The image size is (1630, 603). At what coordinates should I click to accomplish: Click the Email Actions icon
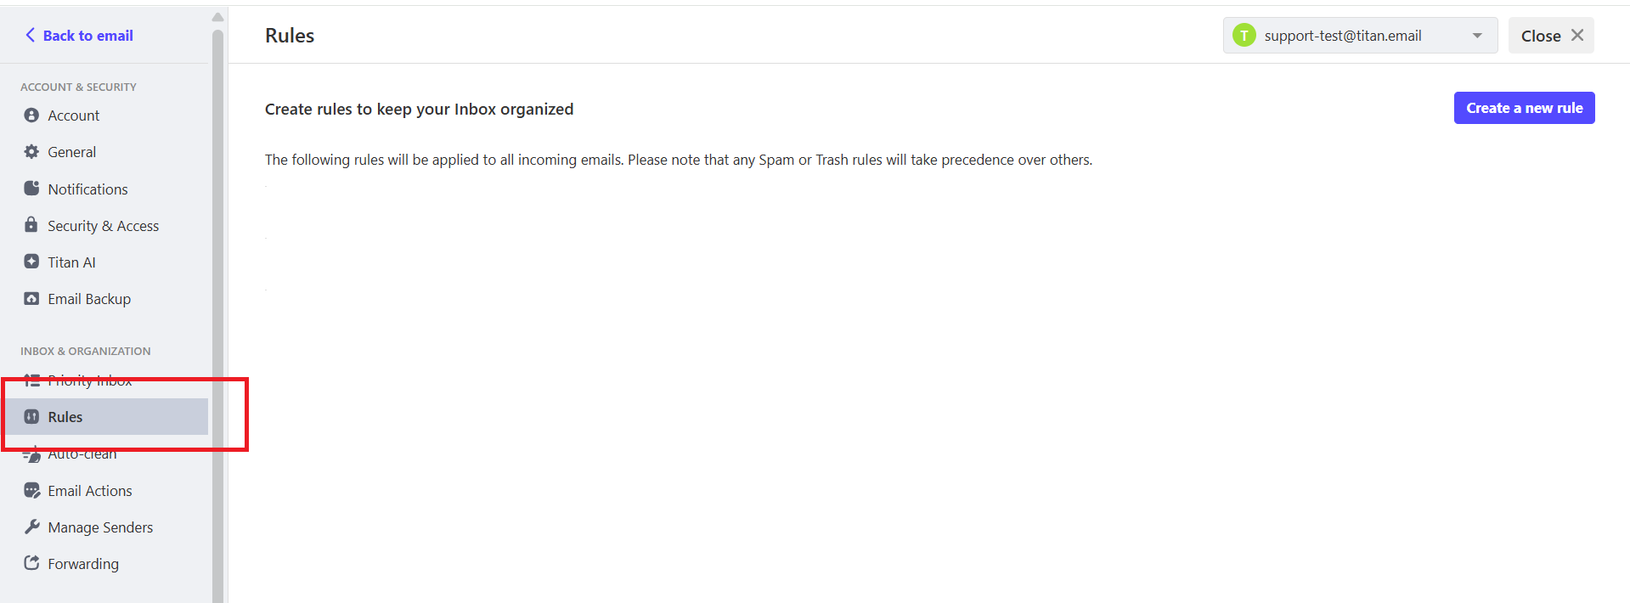pyautogui.click(x=31, y=491)
